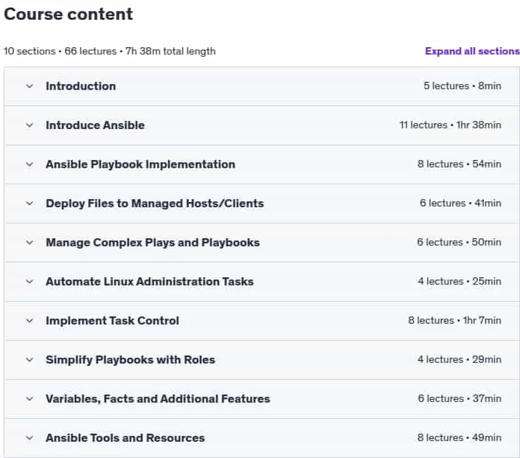Expand Ansible Tools and Resources chevron
520x458 pixels.
[30, 438]
